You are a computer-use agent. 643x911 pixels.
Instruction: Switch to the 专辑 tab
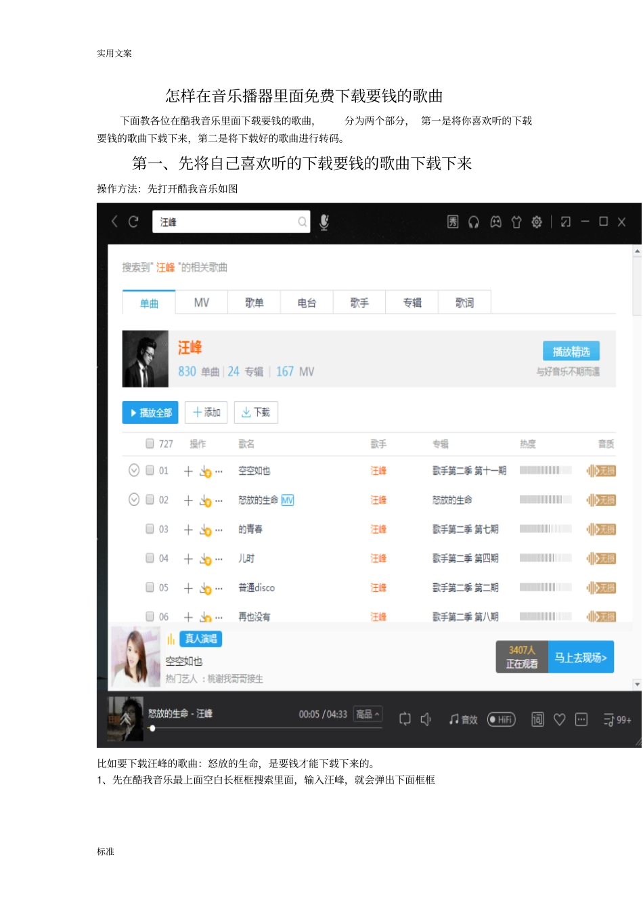click(412, 303)
